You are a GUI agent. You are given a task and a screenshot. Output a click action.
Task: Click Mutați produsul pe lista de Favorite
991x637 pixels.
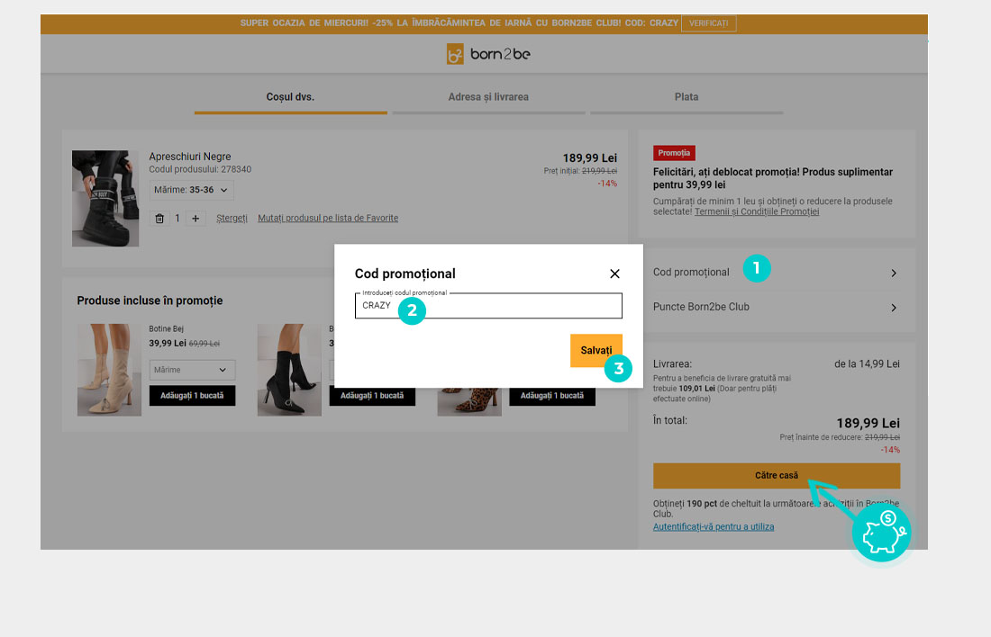[328, 219]
